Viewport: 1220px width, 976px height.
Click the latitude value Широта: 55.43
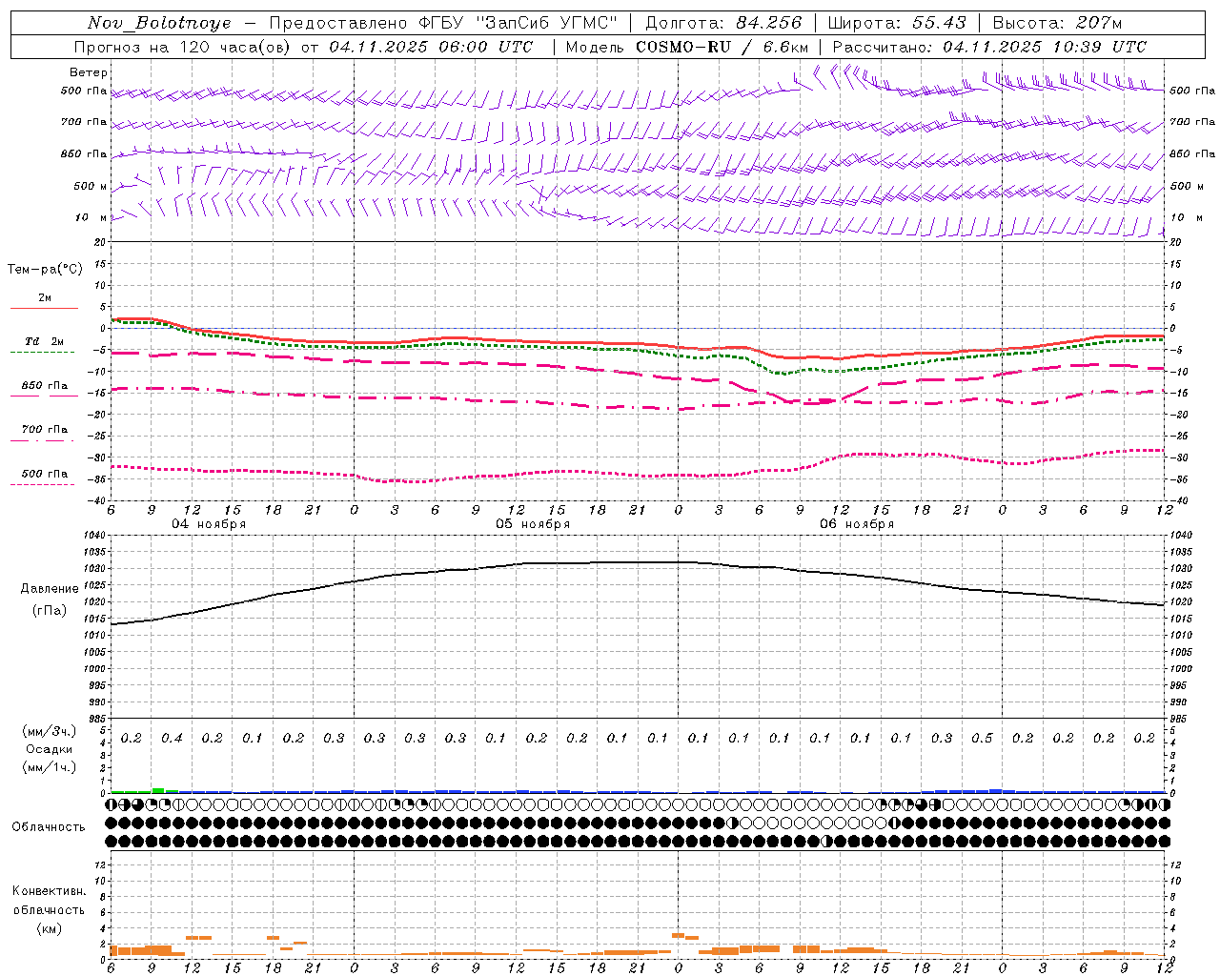tap(897, 23)
